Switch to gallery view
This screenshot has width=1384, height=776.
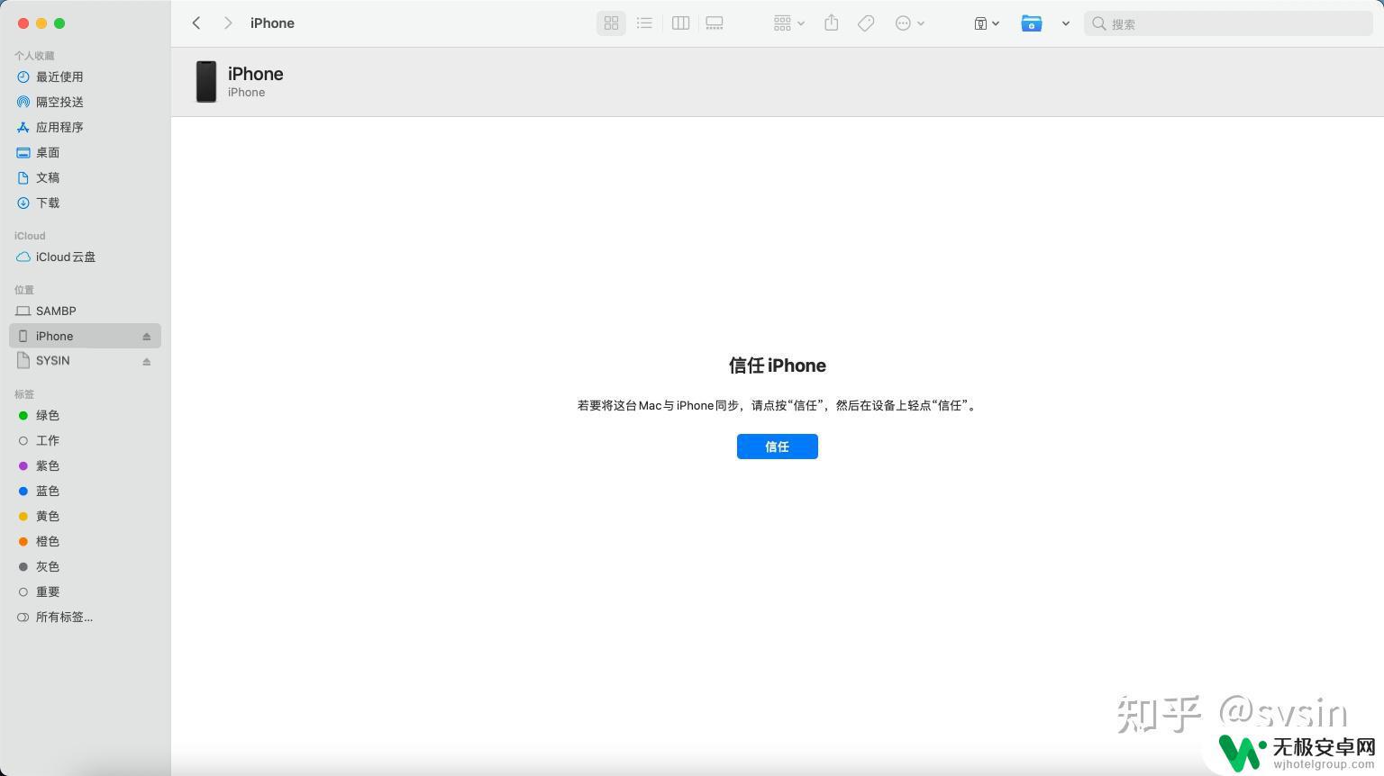[715, 23]
